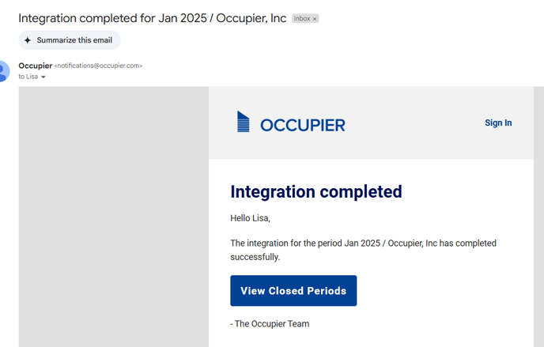Click the OCCUPIER wordmark in the header
Image resolution: width=544 pixels, height=347 pixels.
point(303,125)
